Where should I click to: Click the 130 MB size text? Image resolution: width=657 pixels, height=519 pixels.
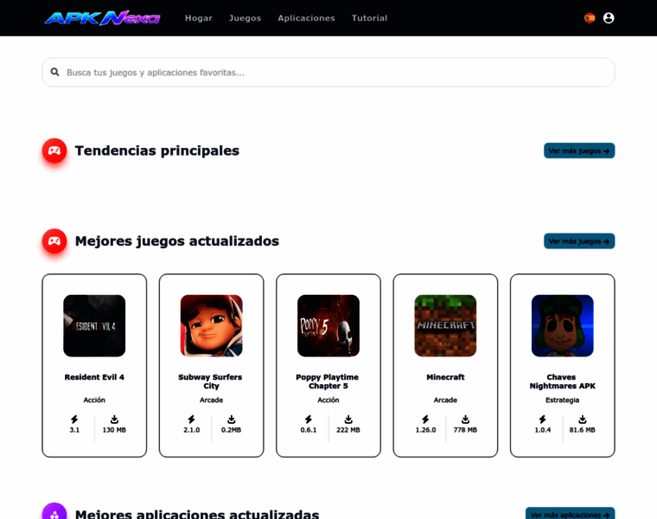(114, 430)
